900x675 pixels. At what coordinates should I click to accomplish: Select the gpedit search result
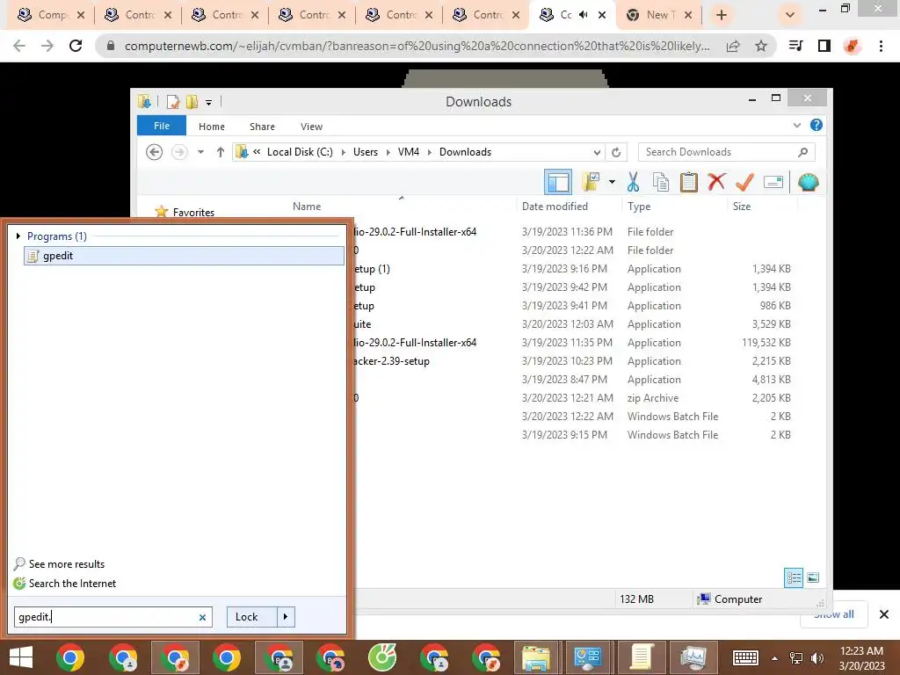click(184, 256)
